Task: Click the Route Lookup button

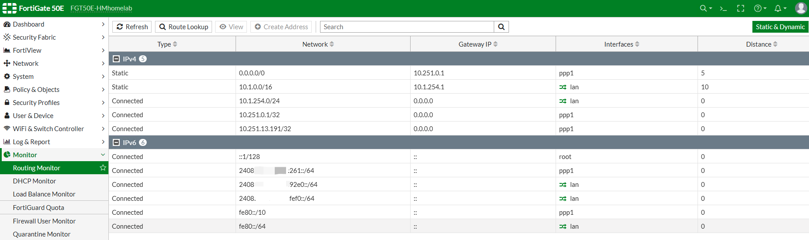Action: click(183, 27)
